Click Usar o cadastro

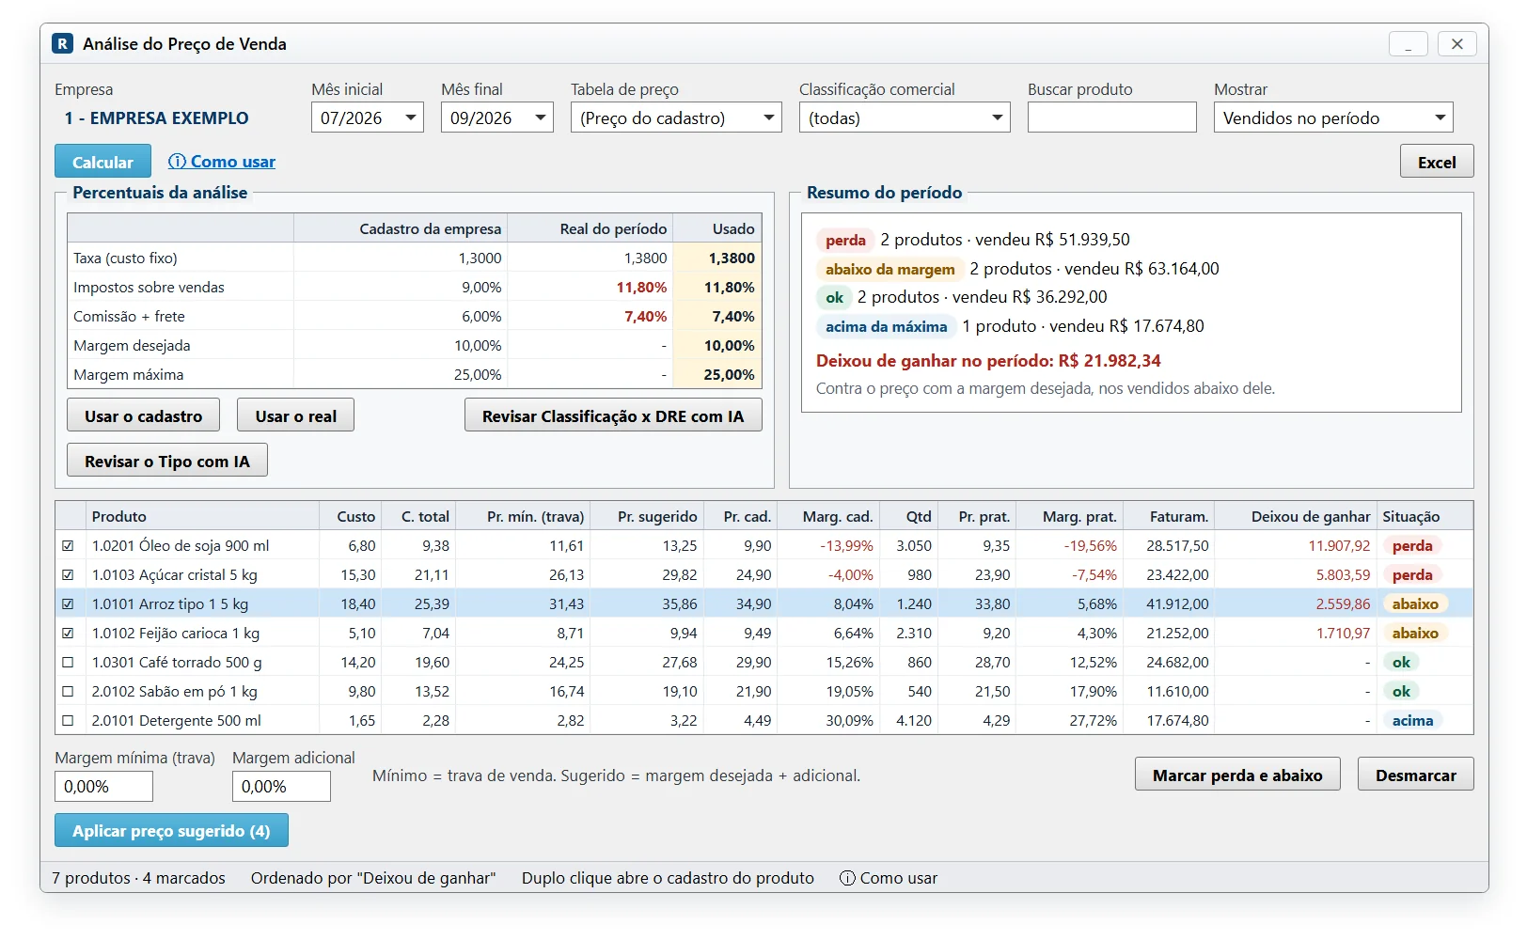(x=143, y=415)
